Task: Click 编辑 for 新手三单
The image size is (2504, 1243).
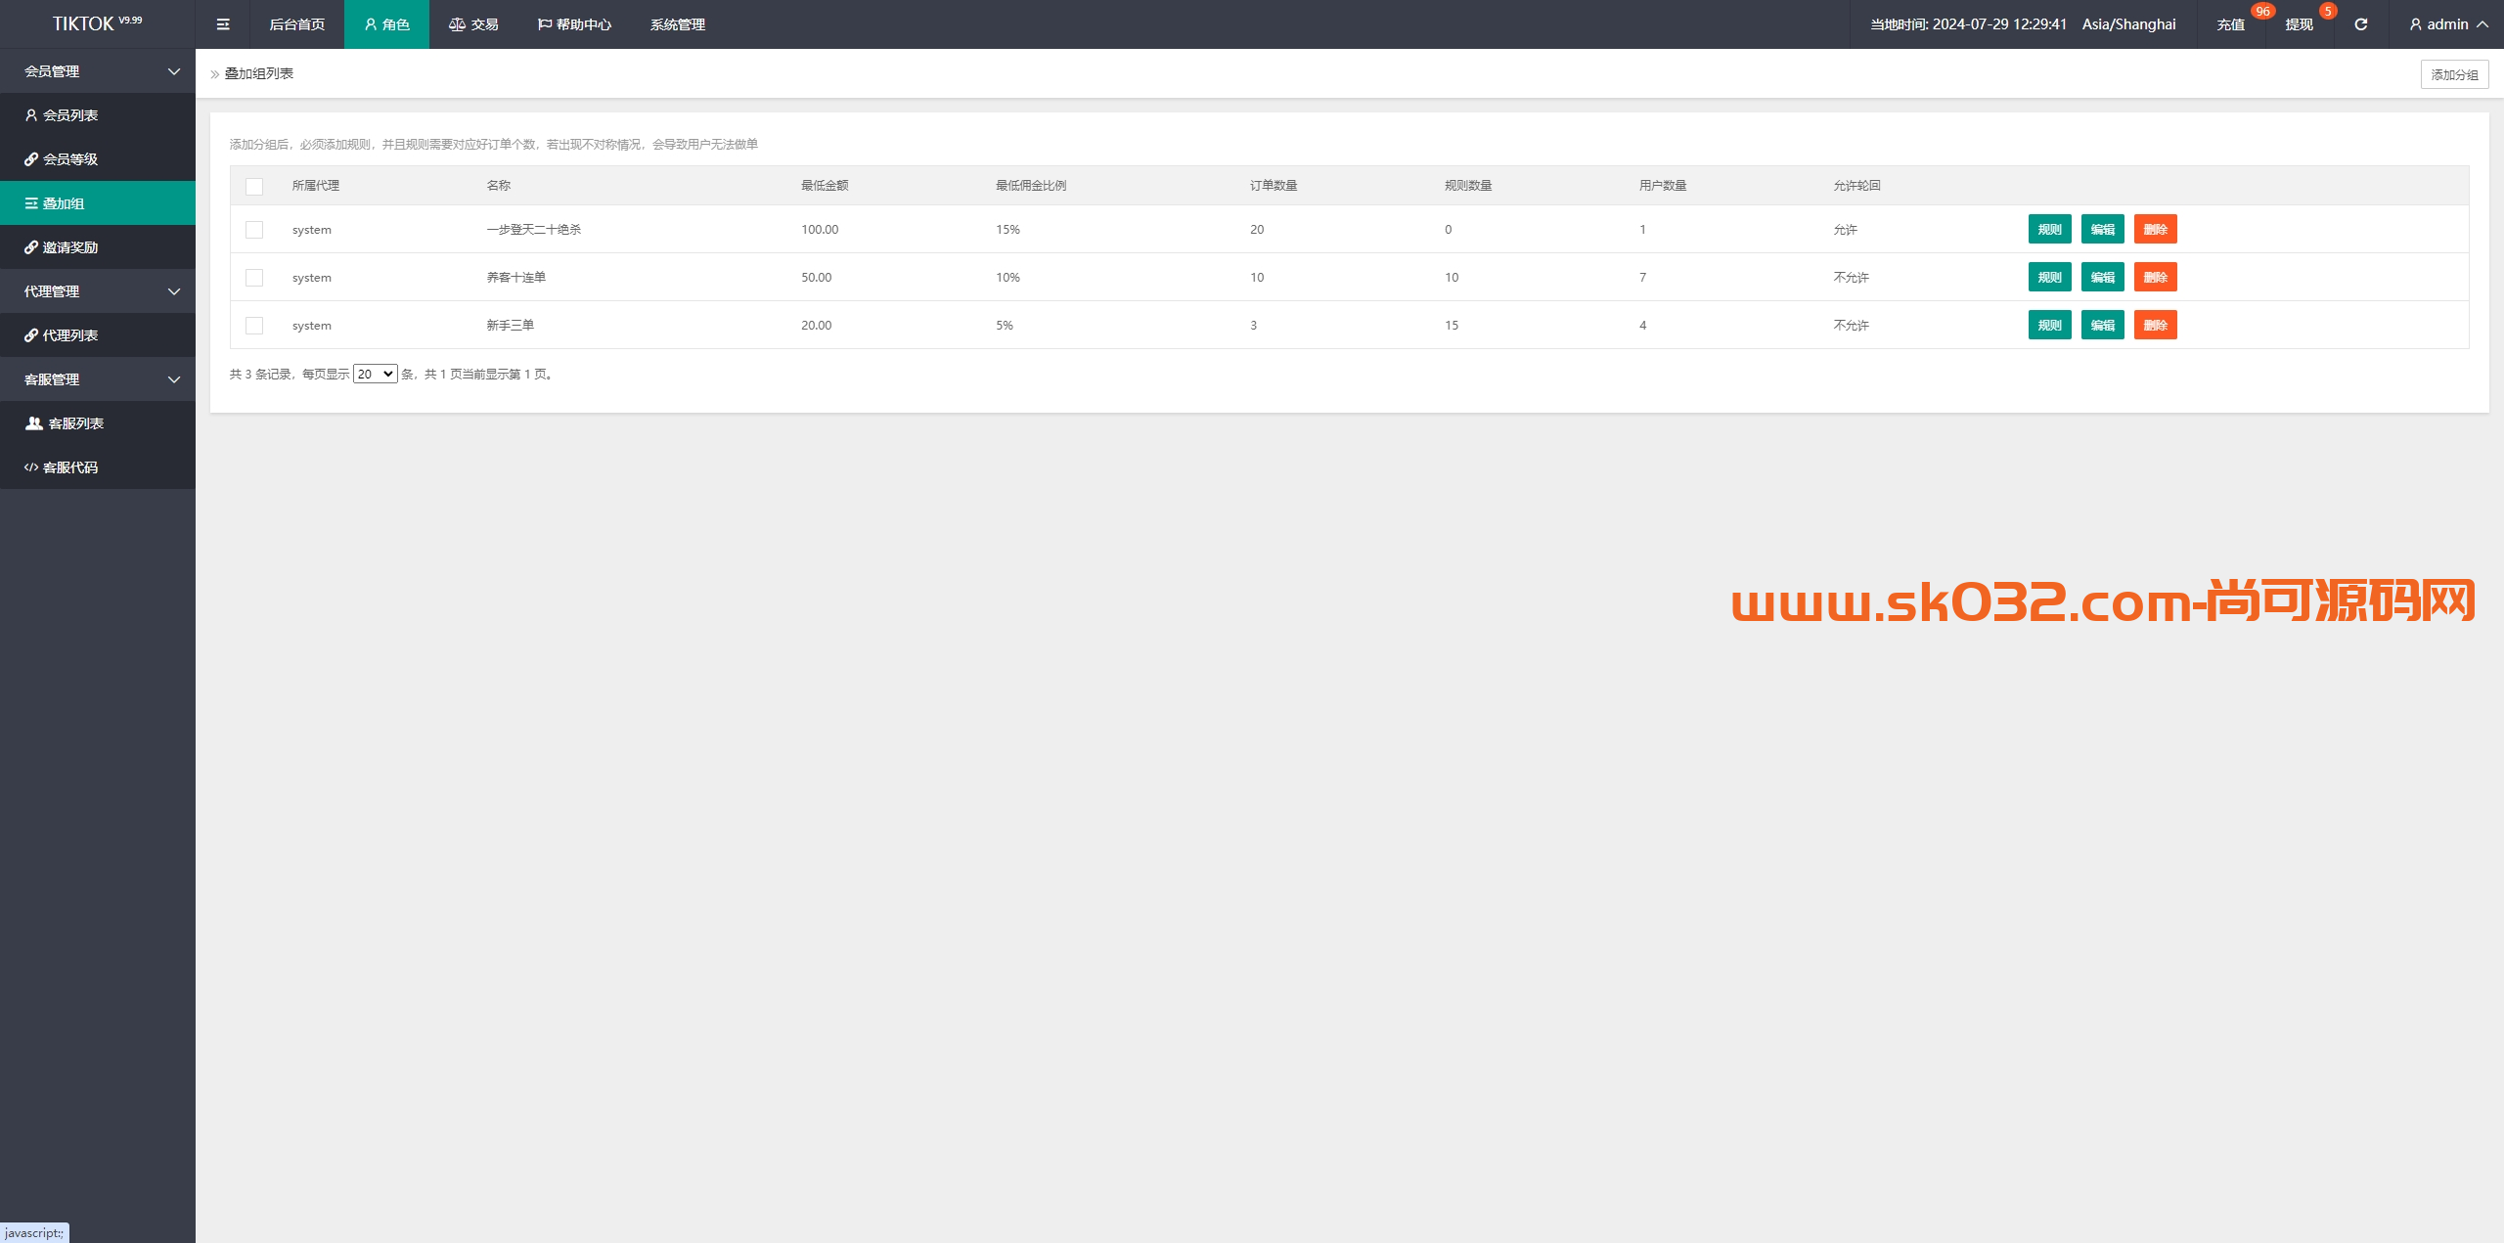Action: (2102, 325)
